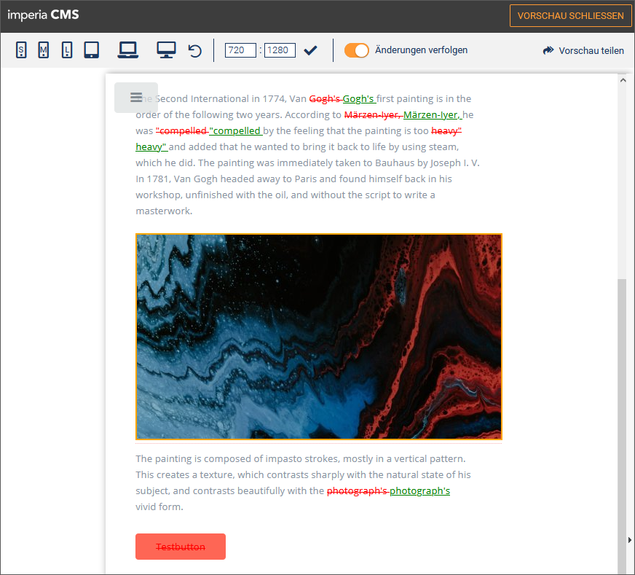Viewport: 635px width, 575px height.
Task: Switch to desktop monitor preview
Action: 167,50
